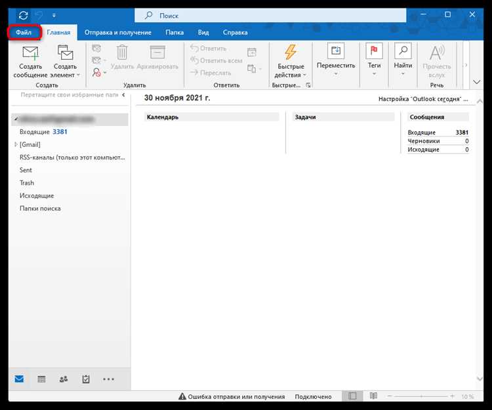492x410 pixels.
Task: Switch to Reading view book icon
Action: click(373, 396)
